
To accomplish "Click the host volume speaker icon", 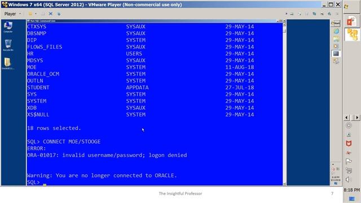I will point(349,179).
